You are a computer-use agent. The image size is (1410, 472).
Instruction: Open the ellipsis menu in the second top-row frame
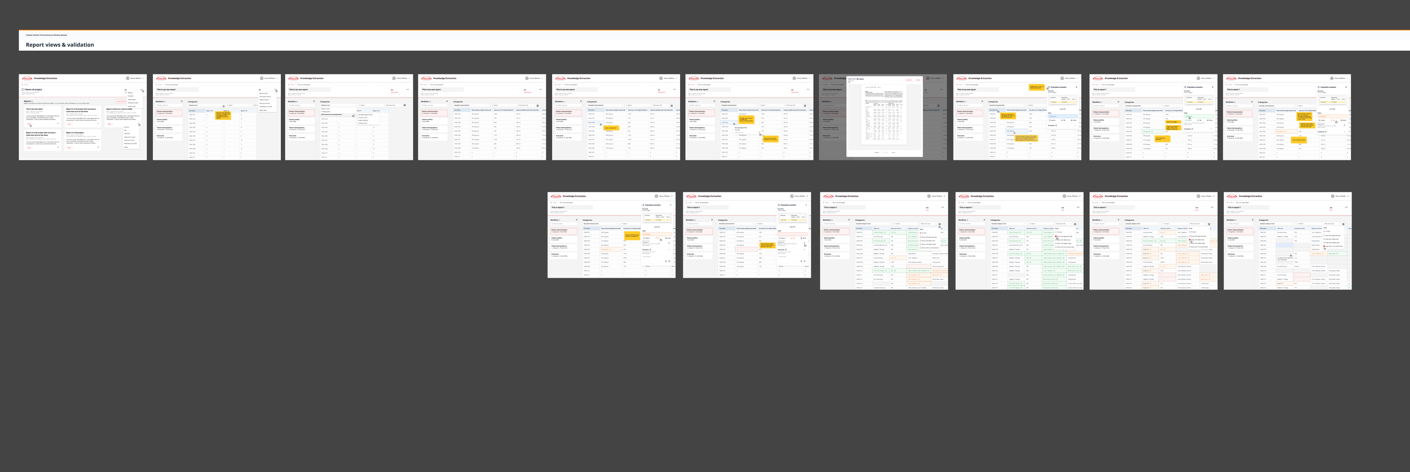[x=275, y=89]
